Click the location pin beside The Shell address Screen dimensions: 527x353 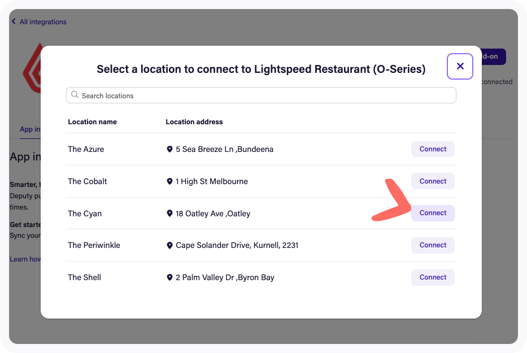click(169, 277)
